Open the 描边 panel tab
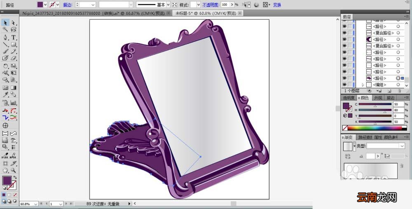The height and width of the screenshot is (209, 412). [390, 98]
